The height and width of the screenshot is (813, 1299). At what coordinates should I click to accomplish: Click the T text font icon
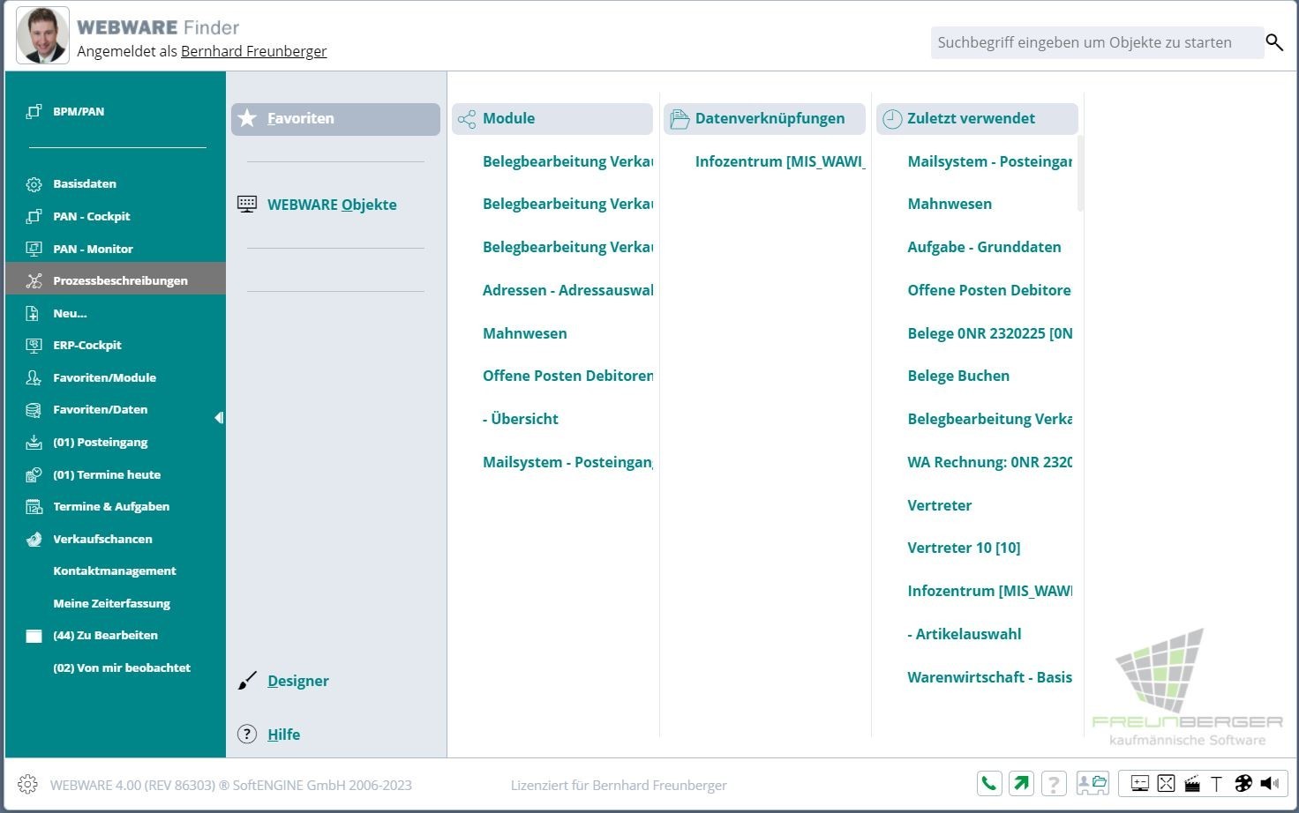click(1216, 783)
